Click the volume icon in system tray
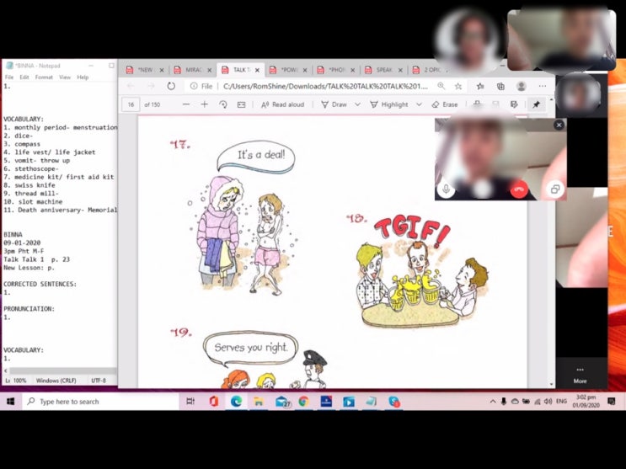Image resolution: width=626 pixels, height=469 pixels. click(548, 402)
